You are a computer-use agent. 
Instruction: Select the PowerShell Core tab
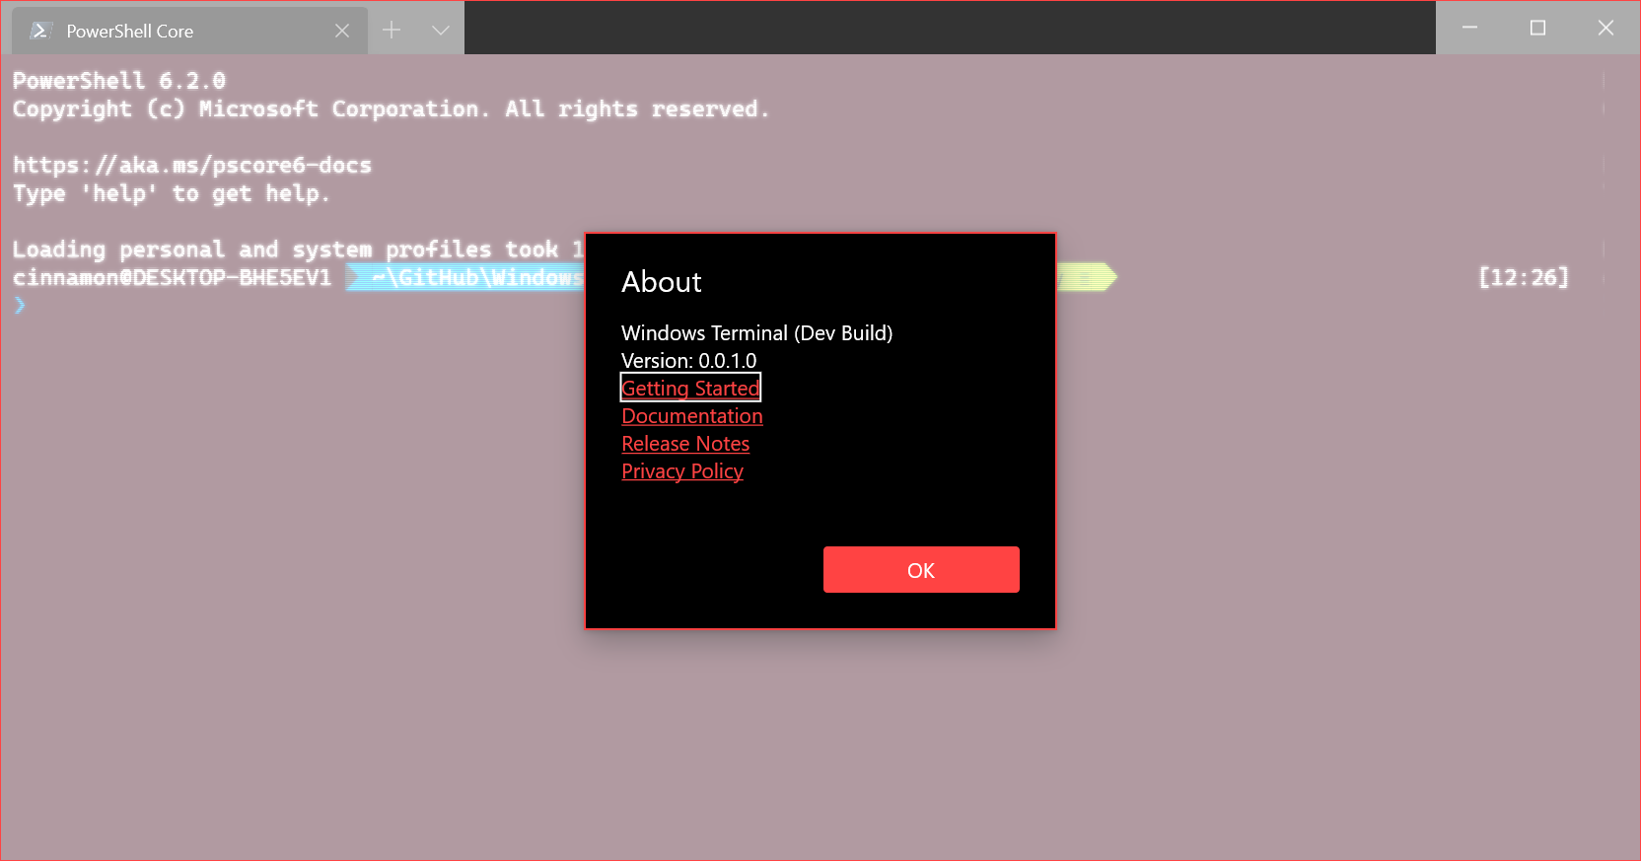189,31
